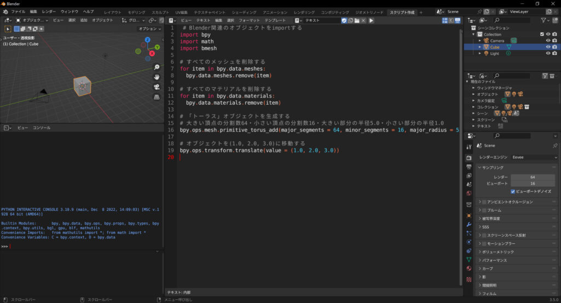Open global transform orientation dropdown

(x=133, y=20)
